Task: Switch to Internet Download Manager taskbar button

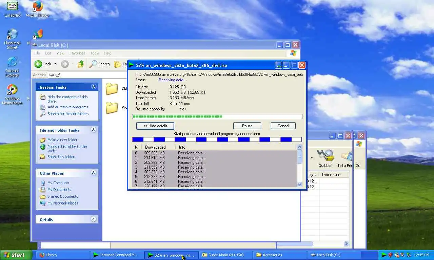Action: (117, 255)
